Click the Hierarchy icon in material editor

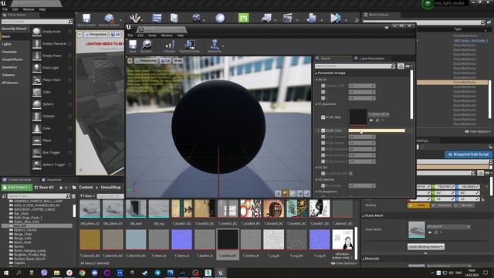[x=215, y=46]
